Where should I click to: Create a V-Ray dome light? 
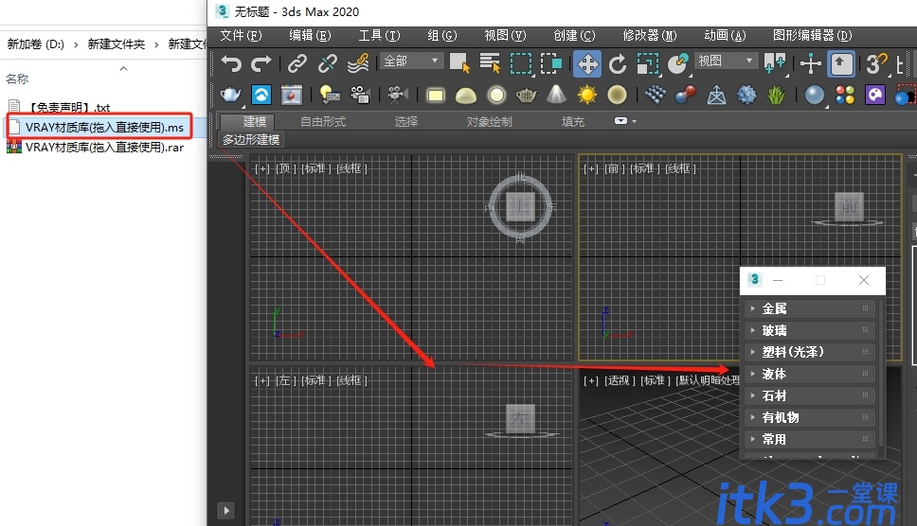tap(465, 96)
